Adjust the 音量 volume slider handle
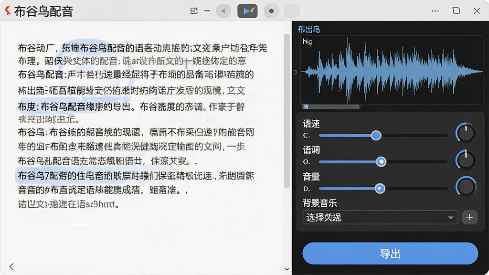 tap(380, 188)
